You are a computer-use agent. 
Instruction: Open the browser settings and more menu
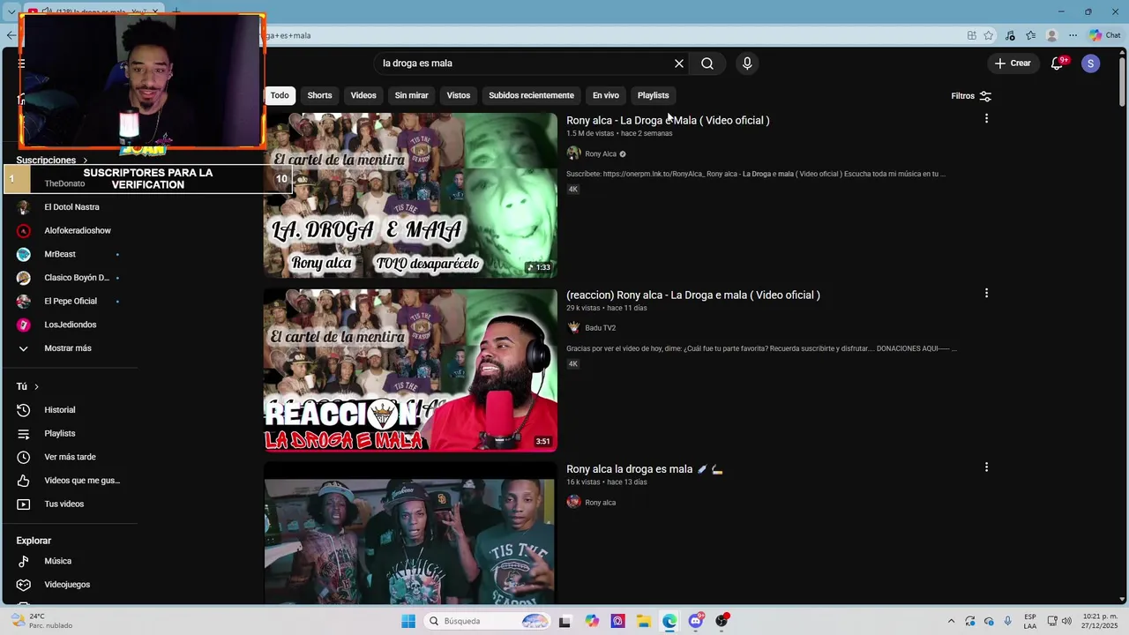1073,35
